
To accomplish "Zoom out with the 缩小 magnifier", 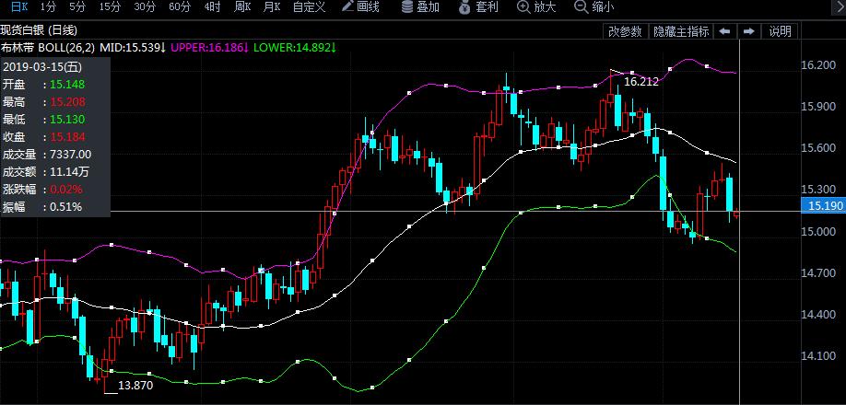I will coord(593,7).
